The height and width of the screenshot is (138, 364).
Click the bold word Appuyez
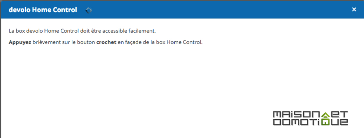point(20,42)
